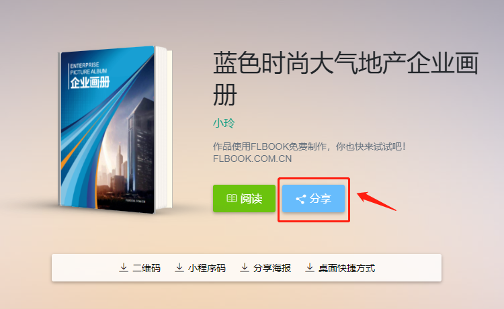Download the 小程序码 mini-program code
Screen dimensions: 504x309
coord(200,267)
